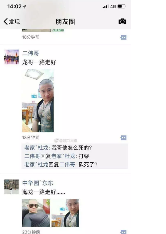
Task: Reply to the comment 打架
Action: coord(84,156)
